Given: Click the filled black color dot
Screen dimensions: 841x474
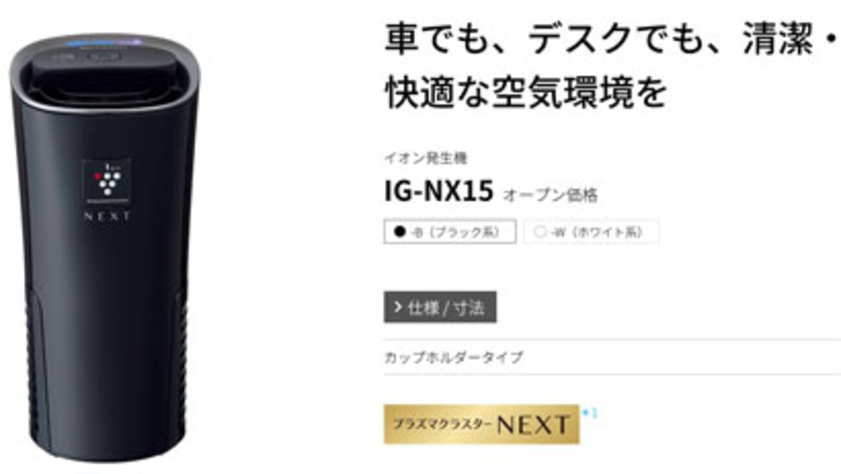Looking at the screenshot, I should [x=399, y=232].
